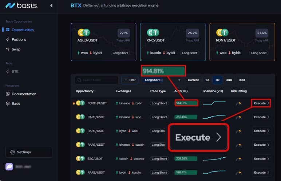Click the RDNT/USDT coin pair icon
281x181 pixels.
[x=222, y=32]
